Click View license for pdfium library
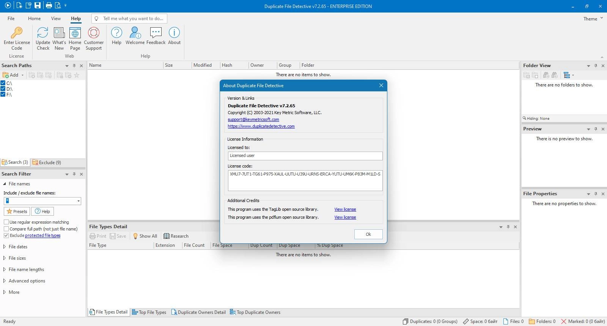The width and height of the screenshot is (607, 326). click(345, 217)
